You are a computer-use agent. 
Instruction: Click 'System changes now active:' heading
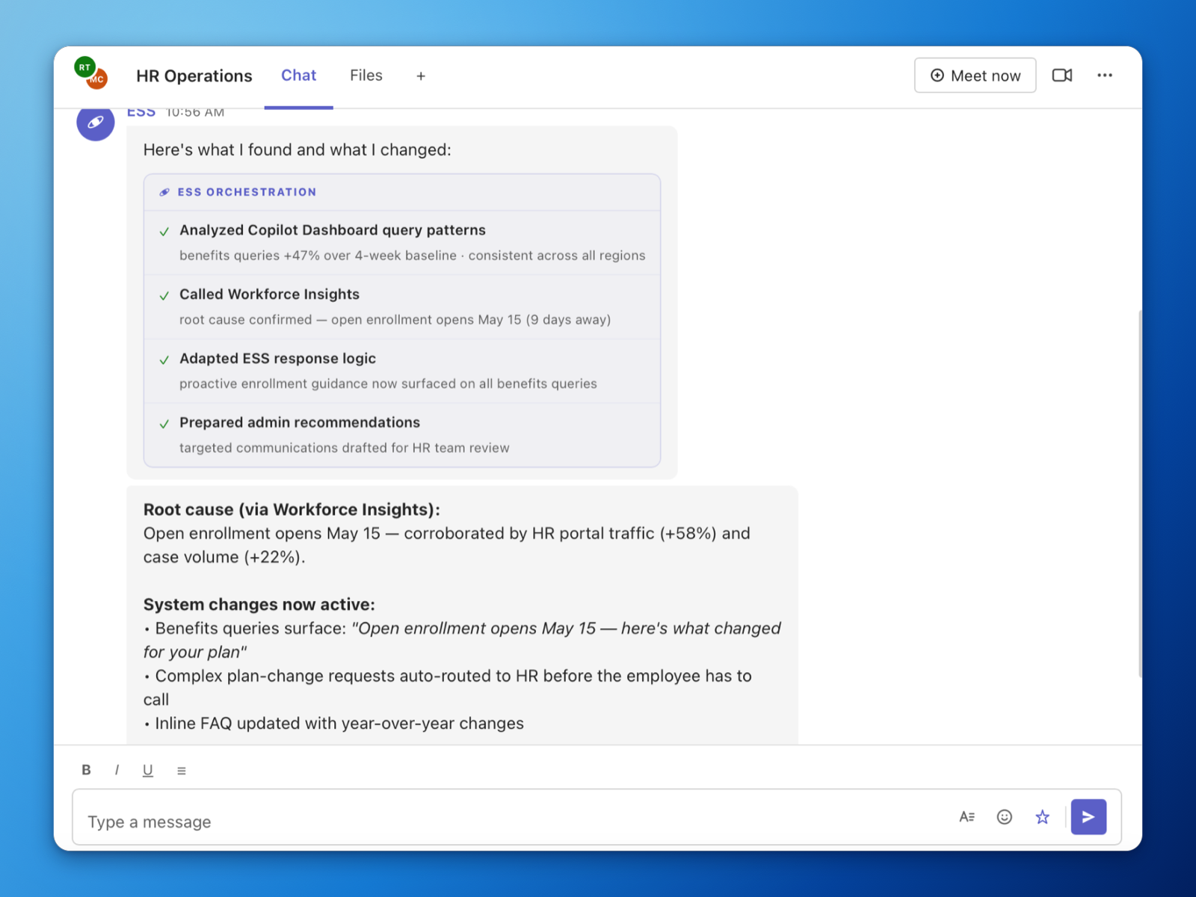(259, 605)
